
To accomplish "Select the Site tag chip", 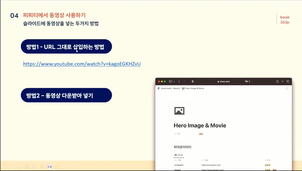I will pos(201,134).
